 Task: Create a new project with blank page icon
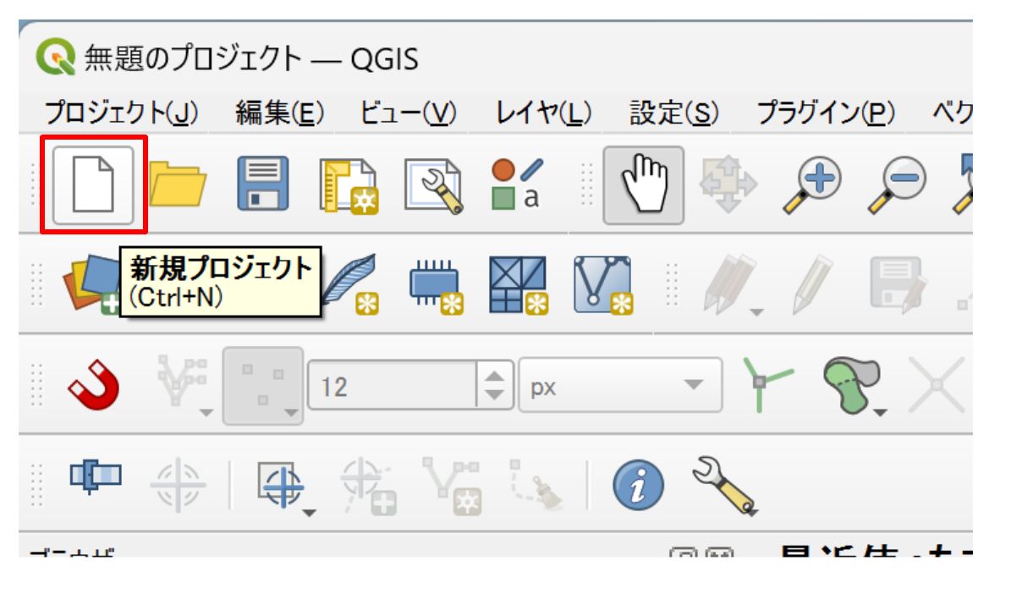93,184
